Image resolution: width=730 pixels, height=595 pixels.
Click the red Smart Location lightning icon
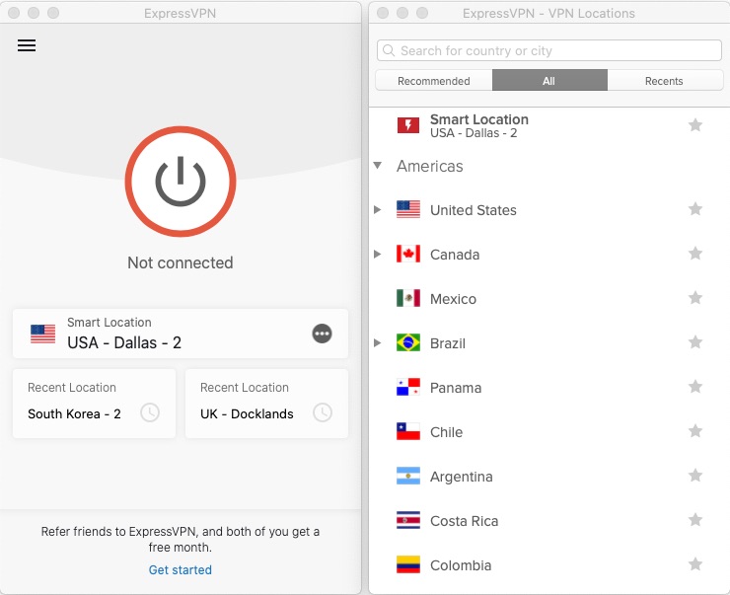coord(408,124)
